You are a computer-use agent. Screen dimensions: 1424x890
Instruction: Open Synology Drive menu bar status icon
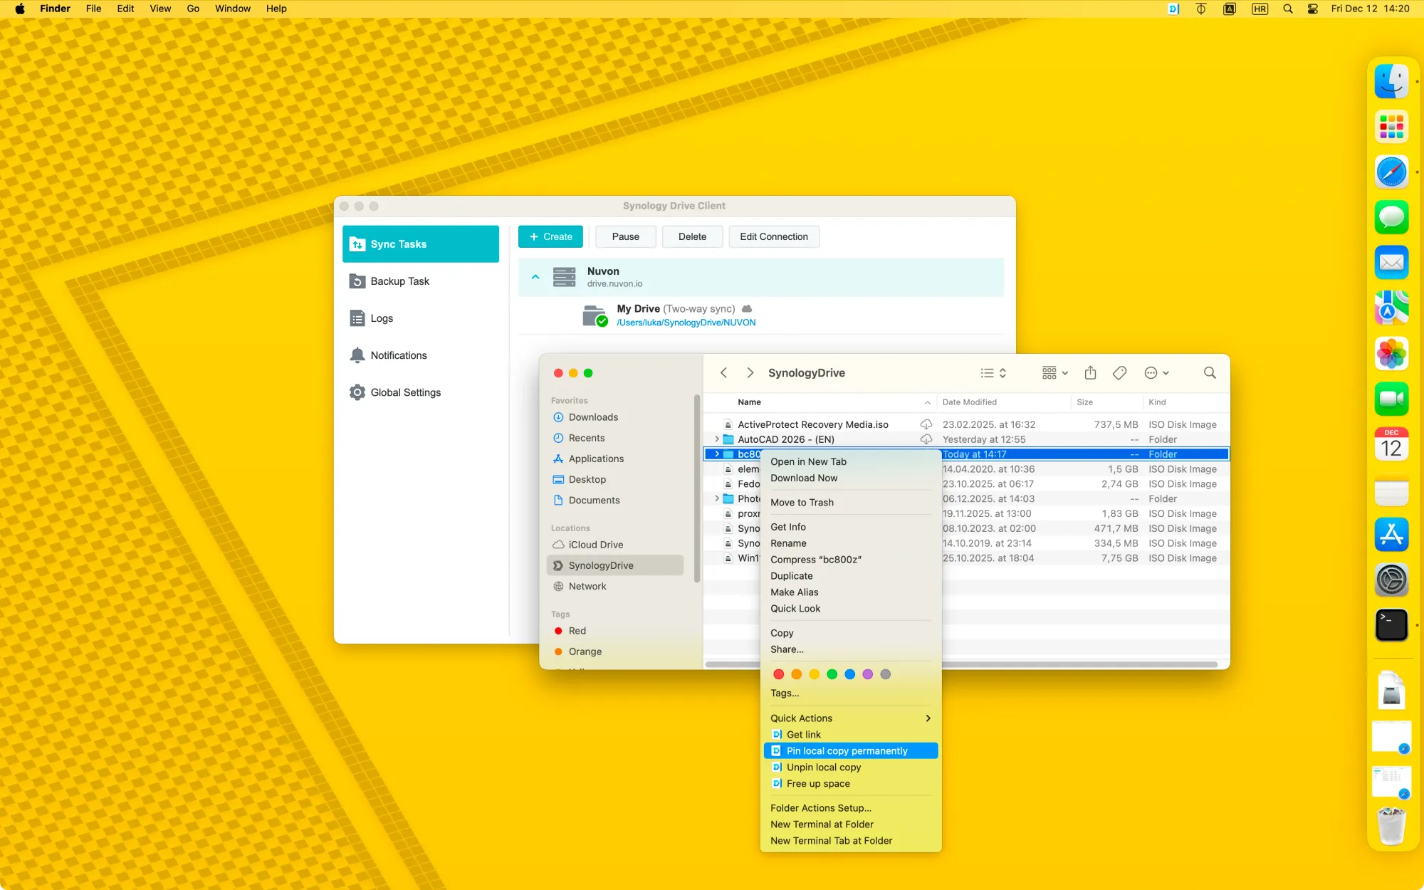(x=1173, y=9)
